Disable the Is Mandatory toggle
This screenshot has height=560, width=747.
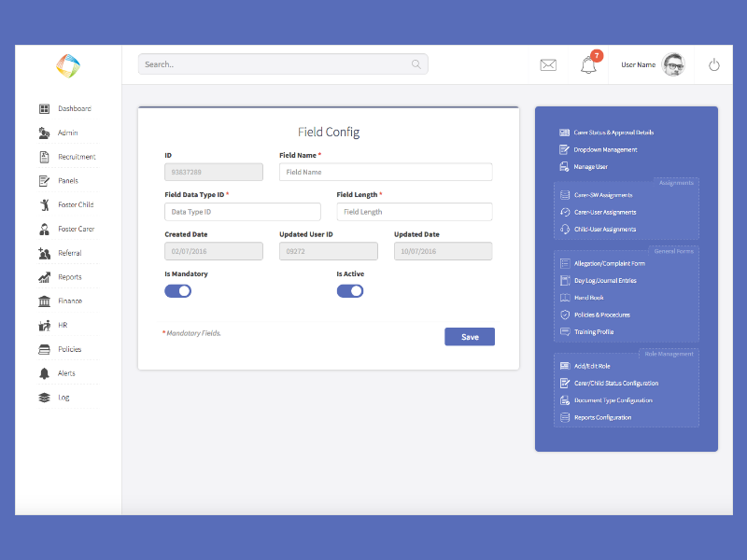177,290
